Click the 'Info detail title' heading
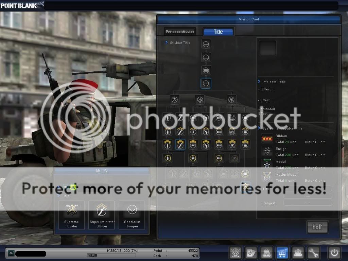This screenshot has width=348, height=261. (x=274, y=82)
